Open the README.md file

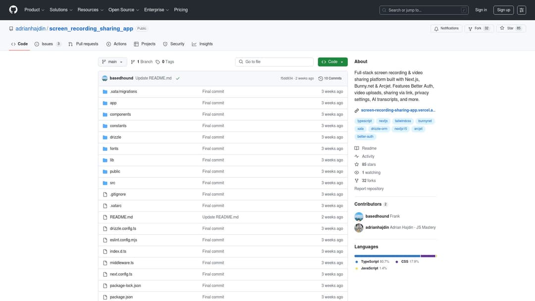coord(121,217)
